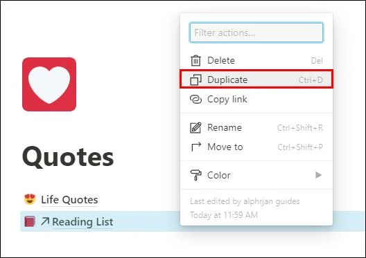366x258 pixels.
Task: Click the heart-eyes emoji beside Life Quotes
Action: coord(30,199)
